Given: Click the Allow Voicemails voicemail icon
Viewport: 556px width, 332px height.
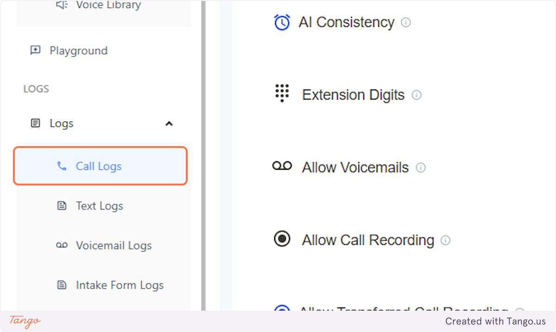Looking at the screenshot, I should click(x=282, y=166).
